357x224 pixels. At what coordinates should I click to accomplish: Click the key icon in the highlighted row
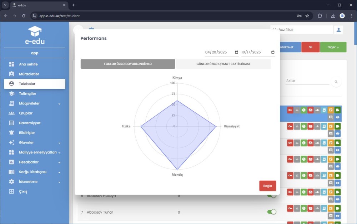(290, 110)
